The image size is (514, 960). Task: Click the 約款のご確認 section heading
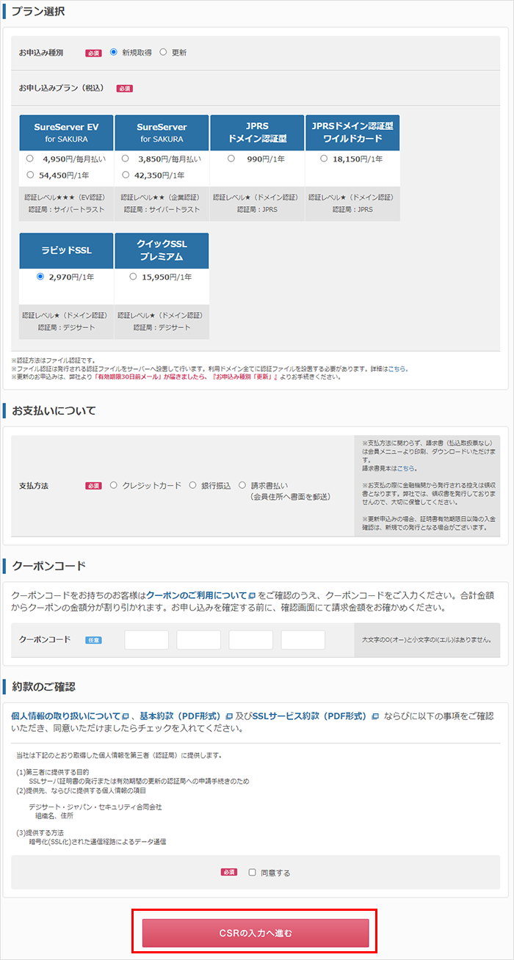pyautogui.click(x=43, y=686)
